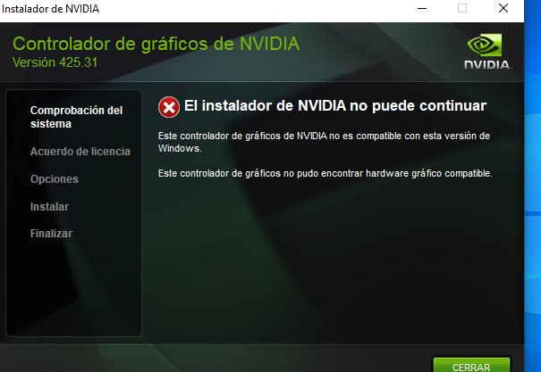This screenshot has height=372, width=541.
Task: Select the Comprobación del sistema step
Action: pyautogui.click(x=76, y=117)
